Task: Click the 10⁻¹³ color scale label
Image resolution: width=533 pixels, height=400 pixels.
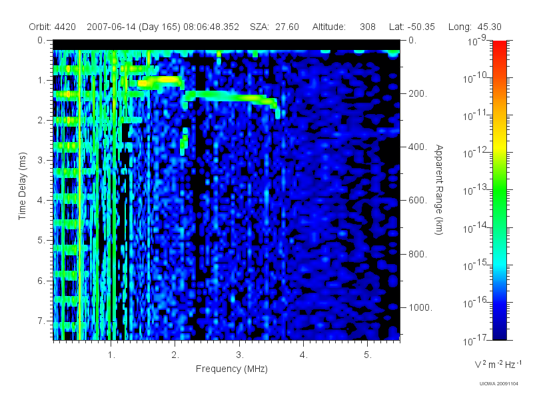Action: [476, 190]
